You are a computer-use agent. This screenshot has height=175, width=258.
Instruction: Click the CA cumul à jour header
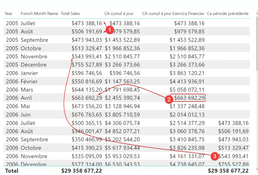[x=119, y=14]
